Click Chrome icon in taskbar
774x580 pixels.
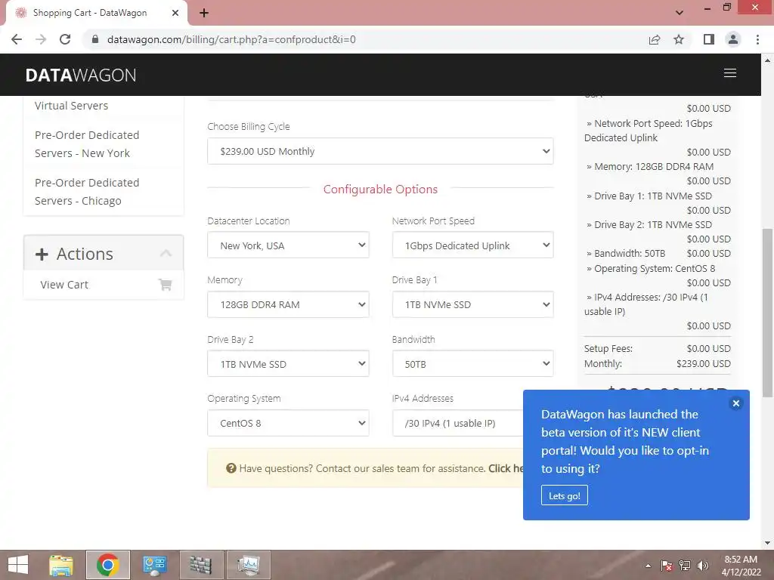(107, 565)
